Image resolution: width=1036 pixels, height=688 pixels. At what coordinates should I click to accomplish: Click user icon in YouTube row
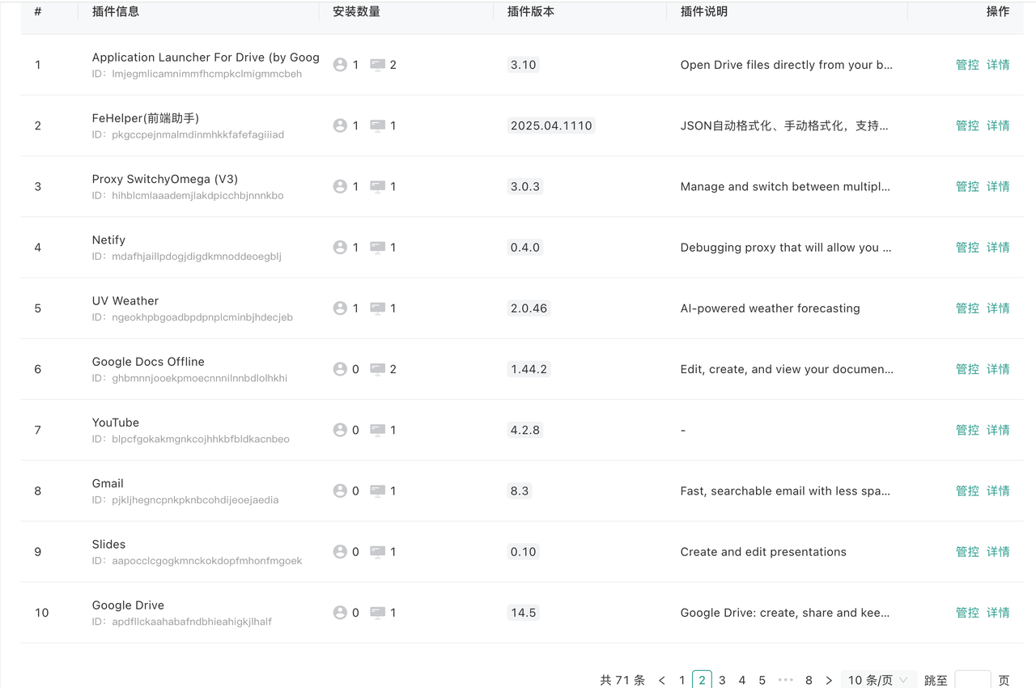[340, 430]
